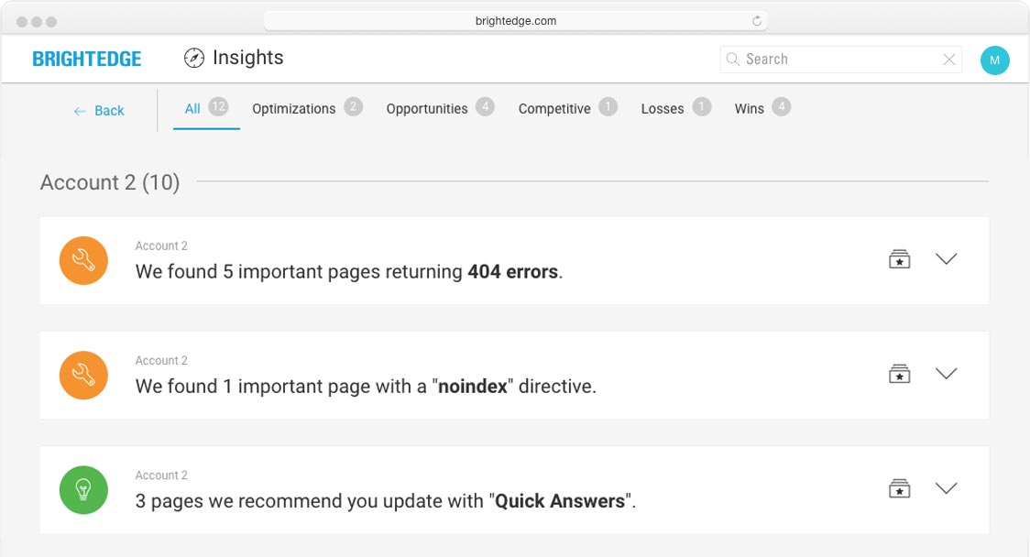Click the wrench icon for 404 errors insight
The height and width of the screenshot is (557, 1030).
[x=83, y=261]
